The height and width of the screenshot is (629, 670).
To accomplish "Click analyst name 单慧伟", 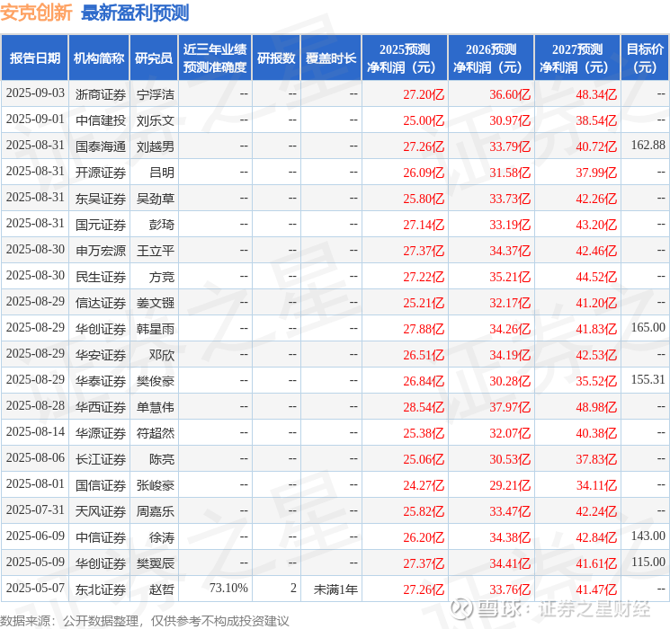I will (x=156, y=407).
